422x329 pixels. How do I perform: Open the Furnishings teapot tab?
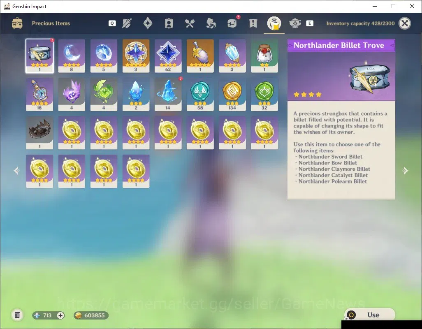pos(295,23)
